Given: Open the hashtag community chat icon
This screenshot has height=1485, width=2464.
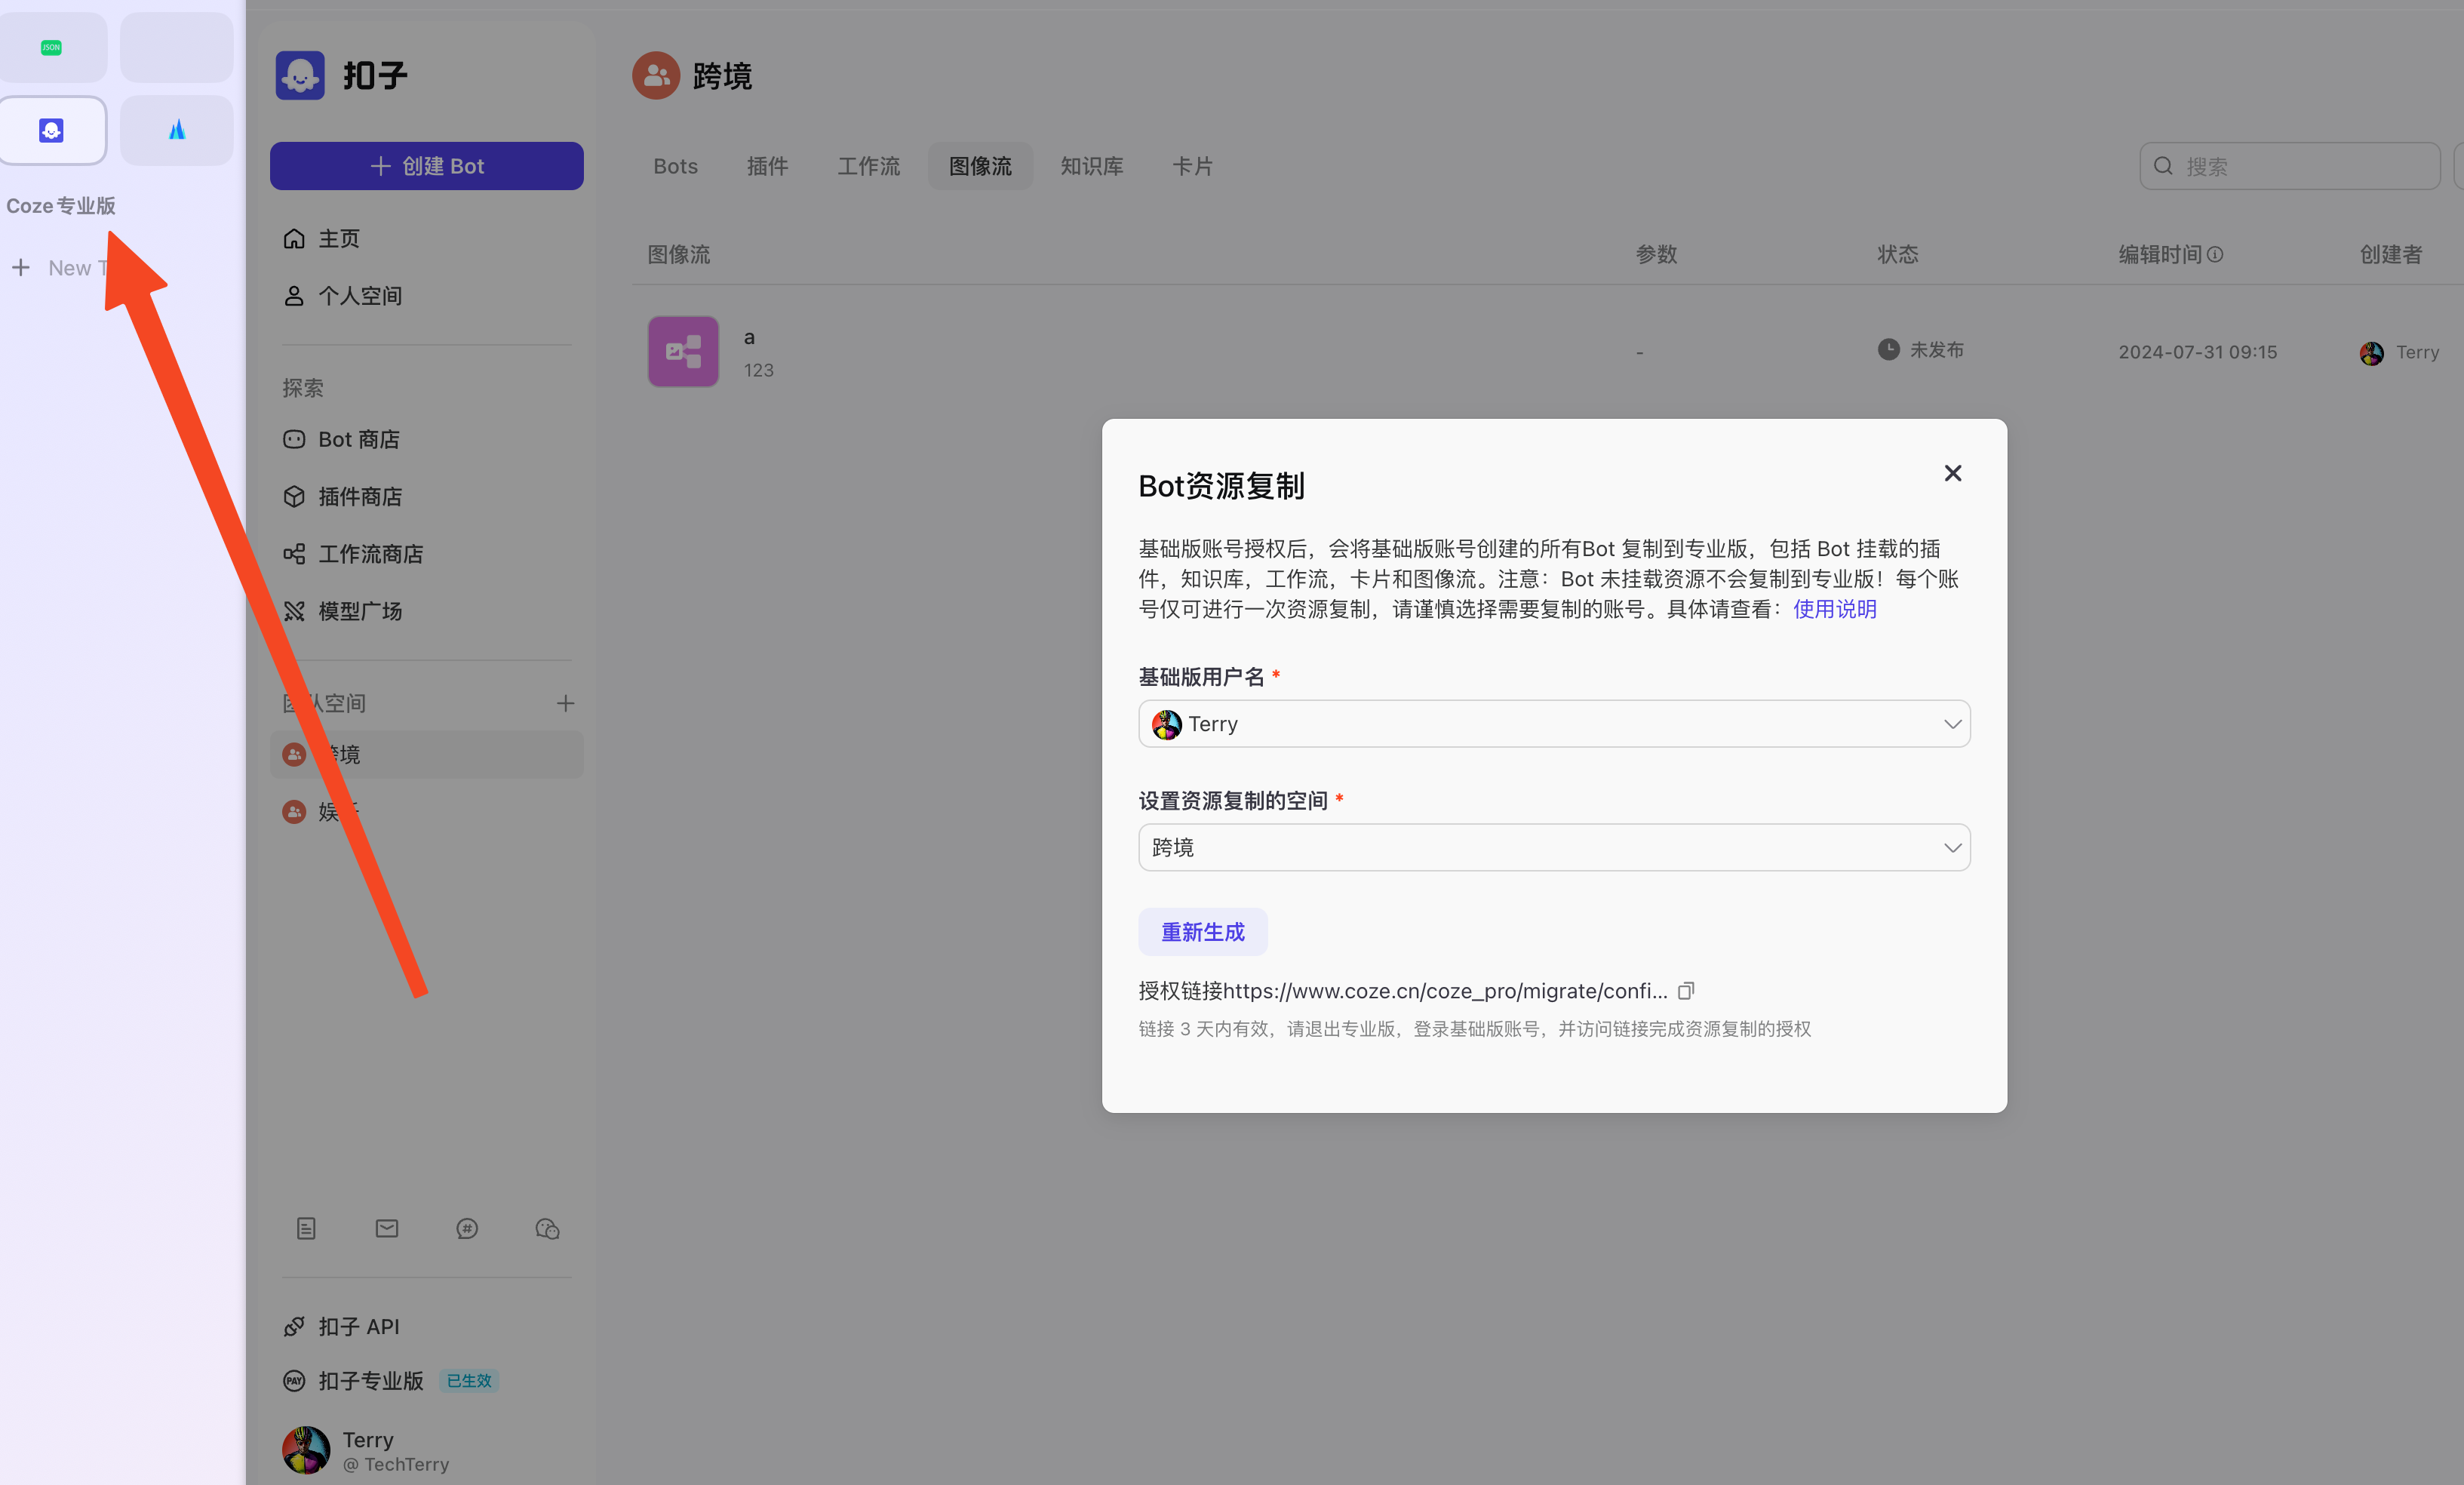Looking at the screenshot, I should (467, 1228).
